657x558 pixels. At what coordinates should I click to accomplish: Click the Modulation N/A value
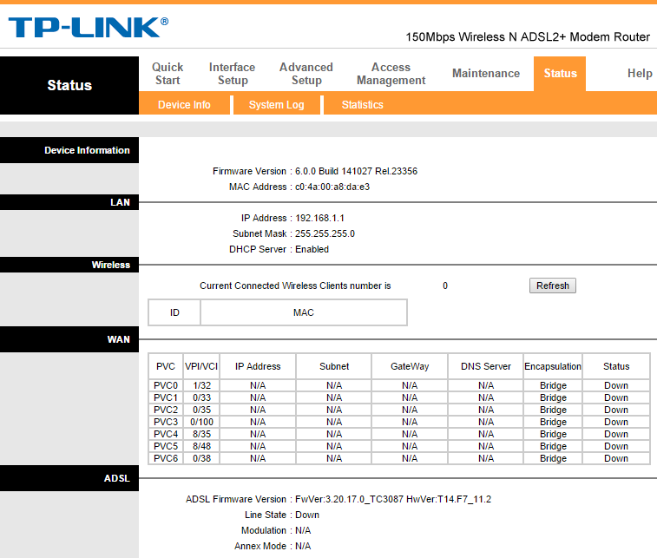click(303, 530)
